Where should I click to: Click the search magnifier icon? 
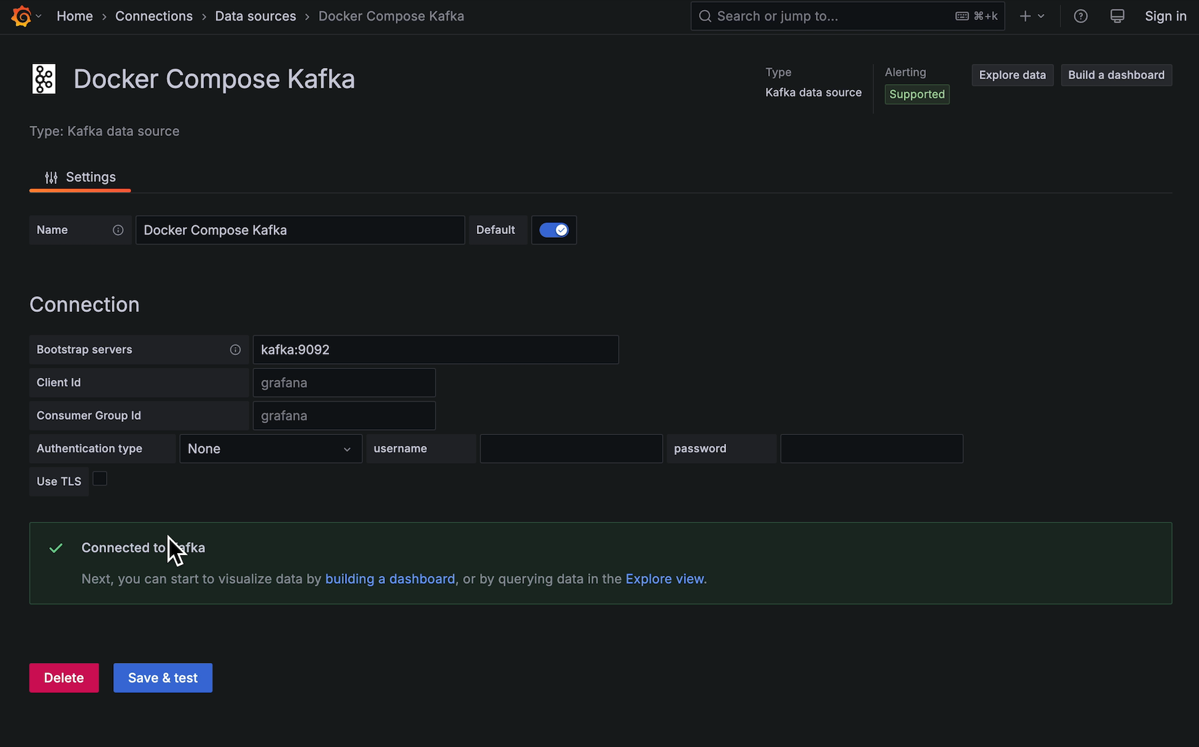click(705, 16)
